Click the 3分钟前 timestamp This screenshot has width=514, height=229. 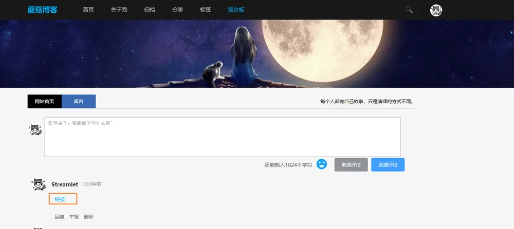coord(92,184)
